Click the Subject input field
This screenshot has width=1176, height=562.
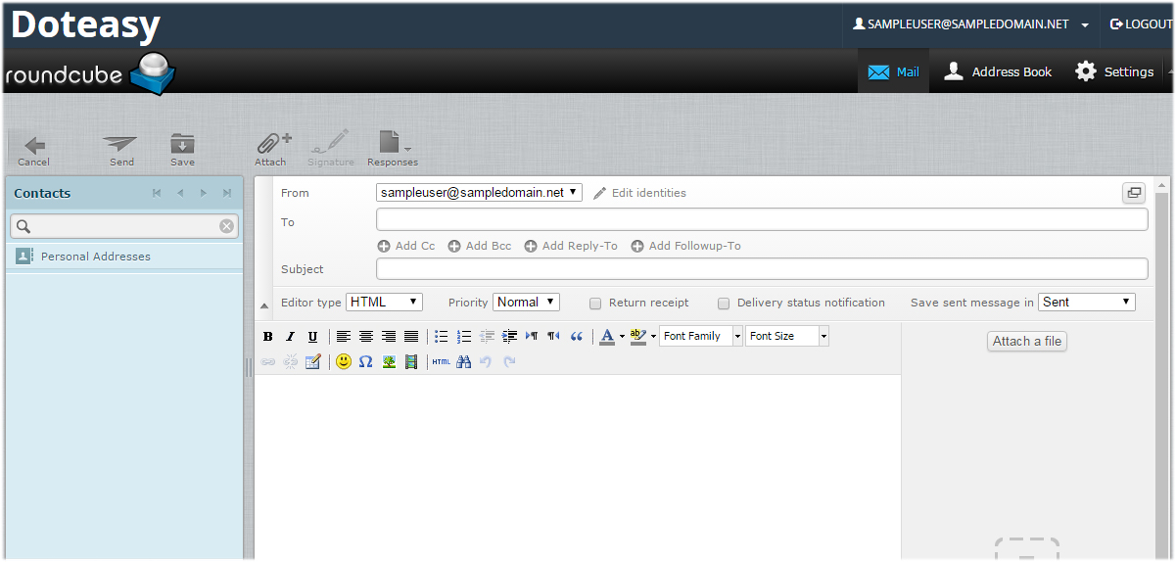[x=762, y=268]
